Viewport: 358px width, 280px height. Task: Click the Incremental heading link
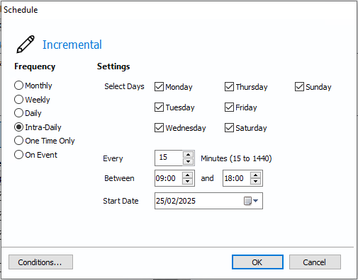72,45
